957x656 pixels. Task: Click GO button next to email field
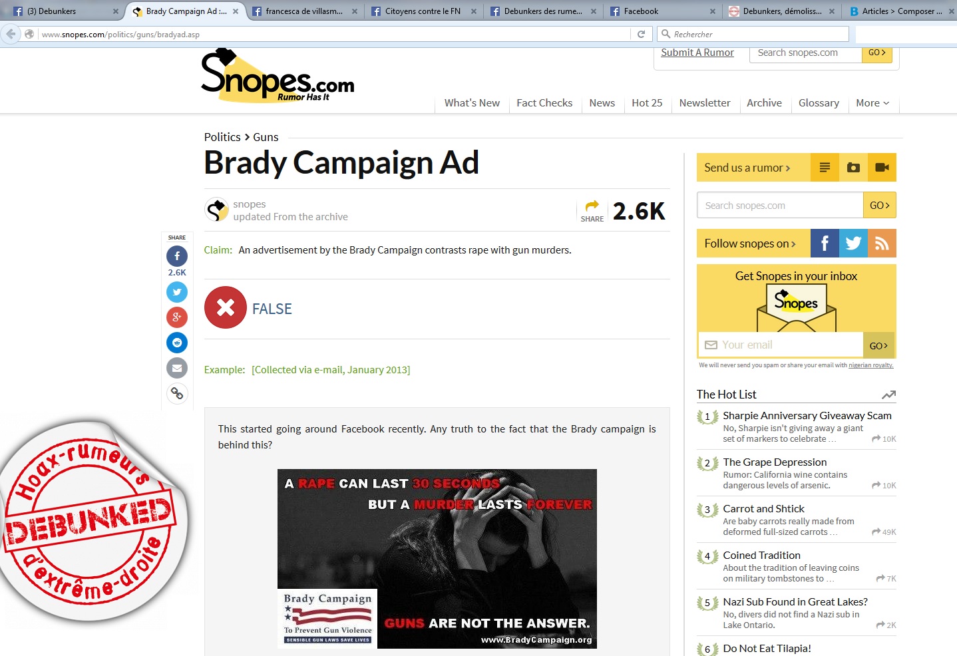pyautogui.click(x=878, y=345)
